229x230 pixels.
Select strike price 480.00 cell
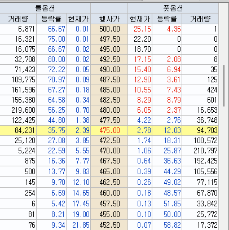[109, 110]
